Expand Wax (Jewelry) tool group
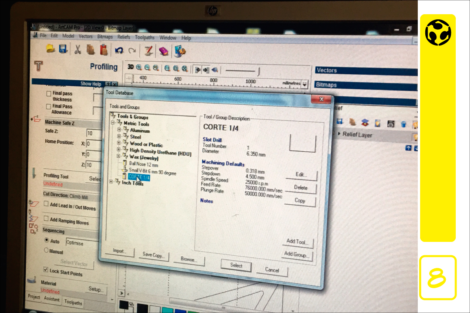The width and height of the screenshot is (470, 313). point(118,156)
